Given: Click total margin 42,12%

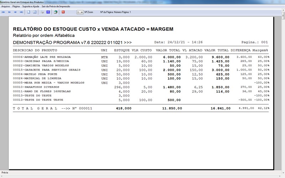Looking at the screenshot, I should click(x=264, y=108).
